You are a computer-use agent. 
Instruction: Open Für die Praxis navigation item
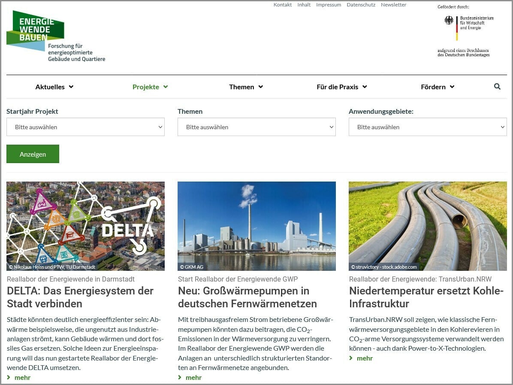(x=337, y=87)
